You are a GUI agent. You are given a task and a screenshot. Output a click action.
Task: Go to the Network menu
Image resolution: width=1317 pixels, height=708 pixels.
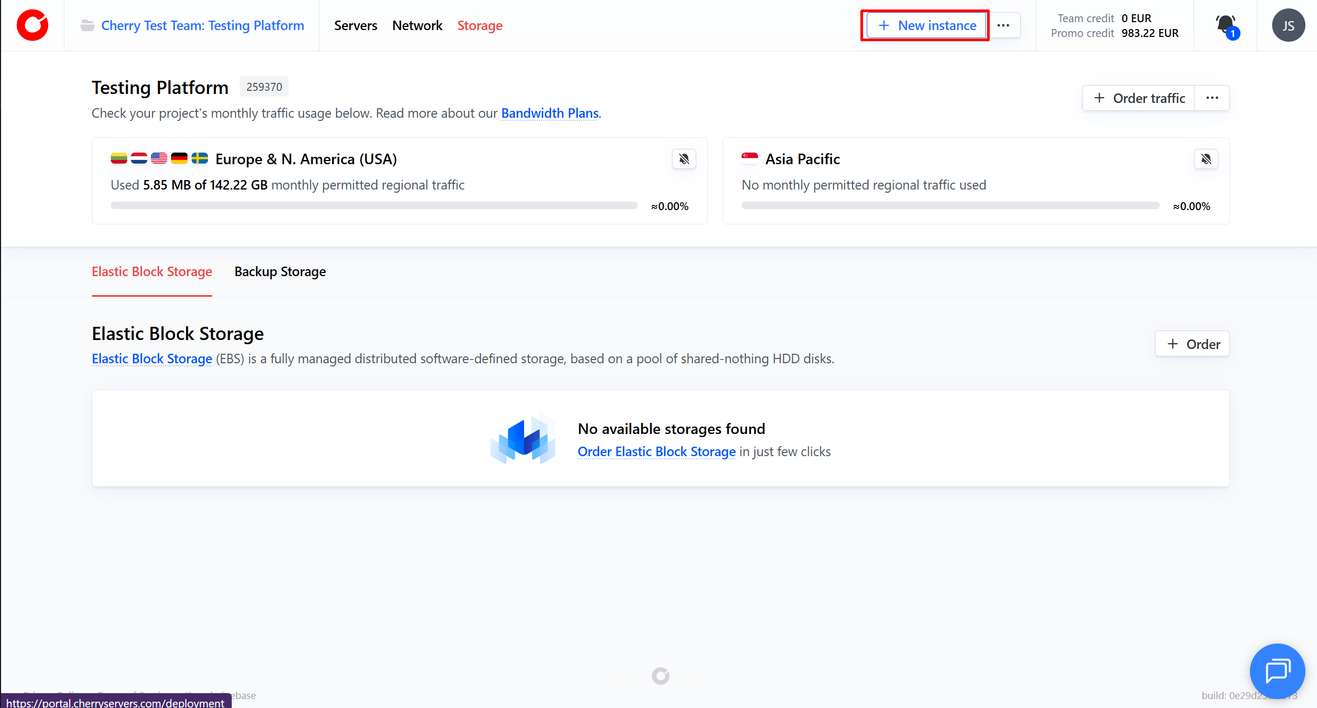[x=417, y=25]
